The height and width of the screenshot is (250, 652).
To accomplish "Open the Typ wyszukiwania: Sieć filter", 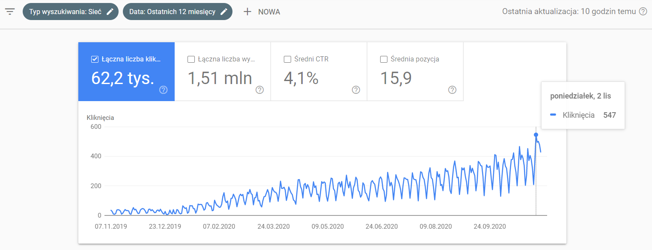I will [65, 12].
